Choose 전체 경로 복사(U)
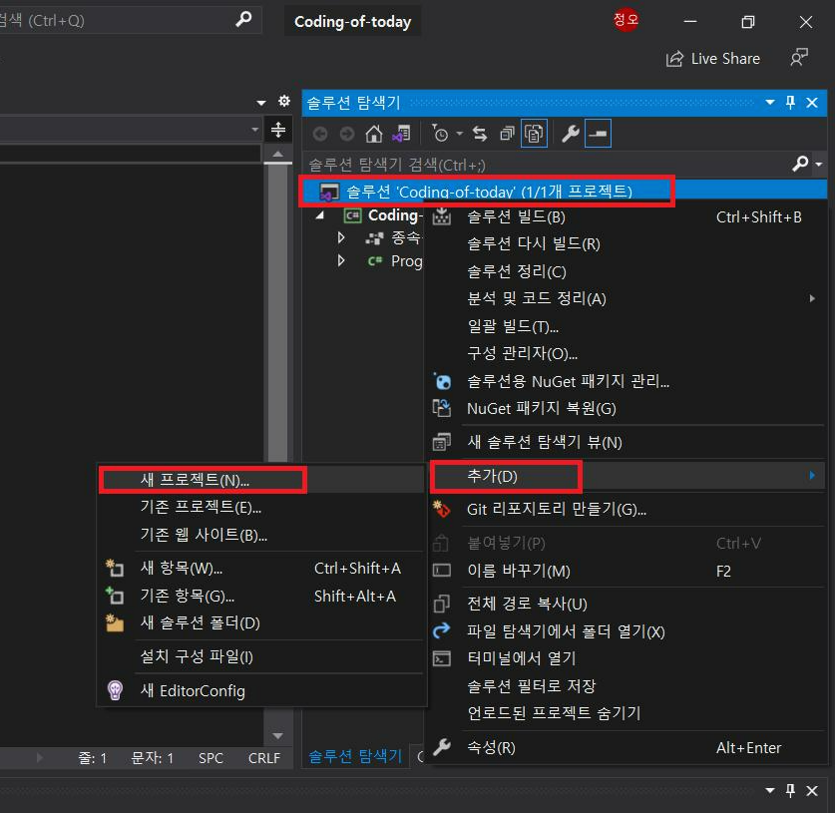Screen dimensions: 835x813 [x=626, y=604]
